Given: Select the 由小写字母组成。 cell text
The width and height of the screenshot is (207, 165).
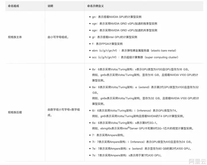Looking at the screenshot, I should [58, 37].
